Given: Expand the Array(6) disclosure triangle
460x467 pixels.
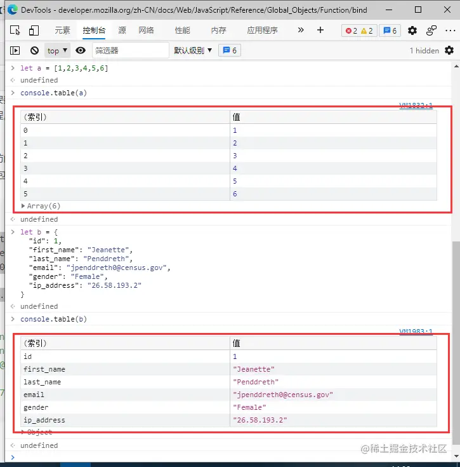Looking at the screenshot, I should 23,206.
